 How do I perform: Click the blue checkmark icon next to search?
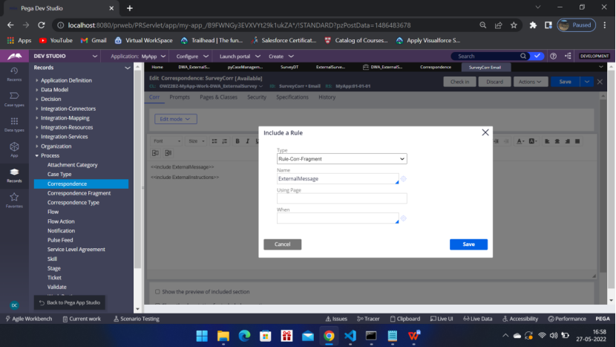[x=537, y=56]
